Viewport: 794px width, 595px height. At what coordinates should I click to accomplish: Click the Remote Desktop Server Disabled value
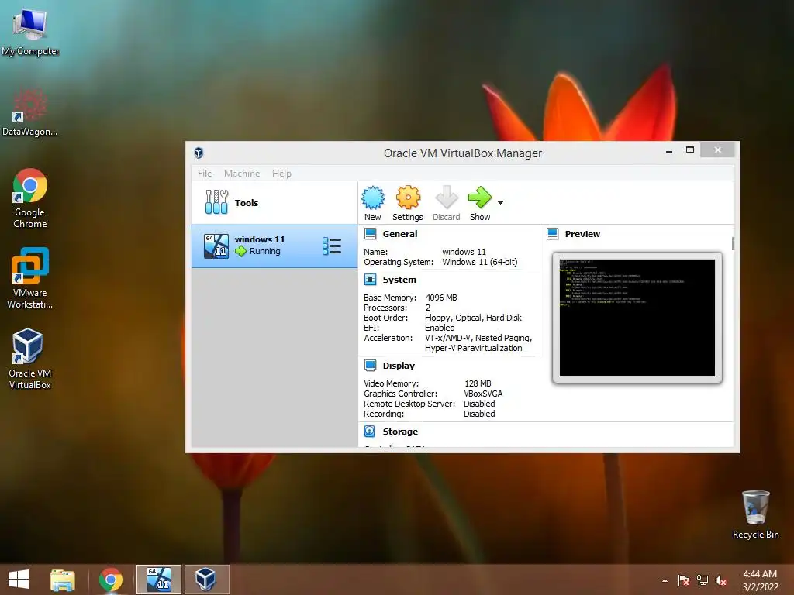[x=479, y=404]
